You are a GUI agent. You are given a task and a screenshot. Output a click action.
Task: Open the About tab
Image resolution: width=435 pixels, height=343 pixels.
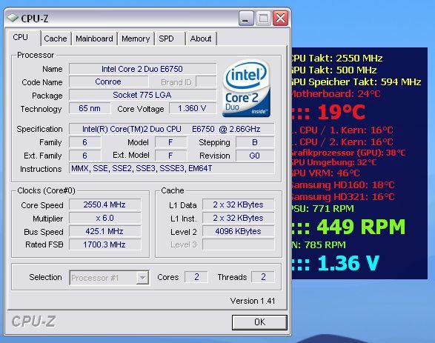pyautogui.click(x=201, y=39)
